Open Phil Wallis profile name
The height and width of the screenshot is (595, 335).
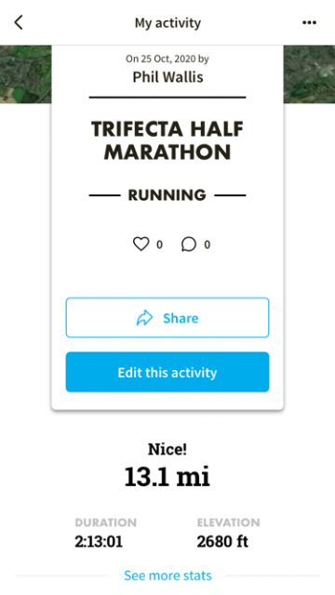[x=167, y=77]
